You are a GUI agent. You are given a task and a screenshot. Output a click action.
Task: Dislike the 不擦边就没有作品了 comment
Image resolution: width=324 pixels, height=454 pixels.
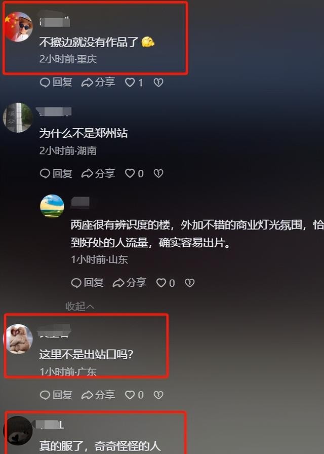coord(158,83)
